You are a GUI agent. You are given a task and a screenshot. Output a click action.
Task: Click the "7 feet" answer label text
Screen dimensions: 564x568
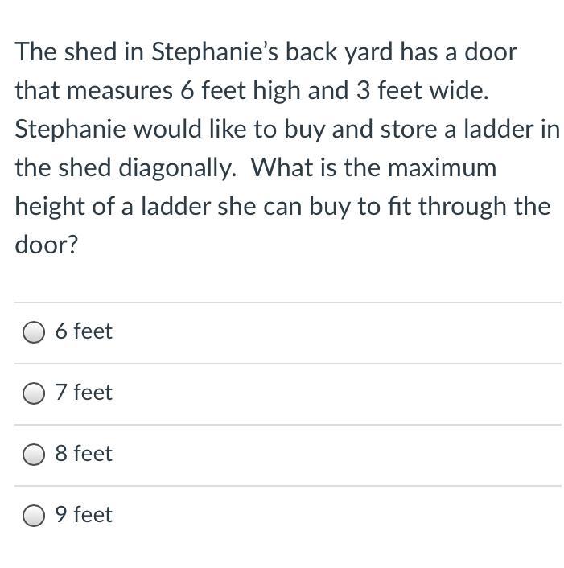pyautogui.click(x=84, y=393)
